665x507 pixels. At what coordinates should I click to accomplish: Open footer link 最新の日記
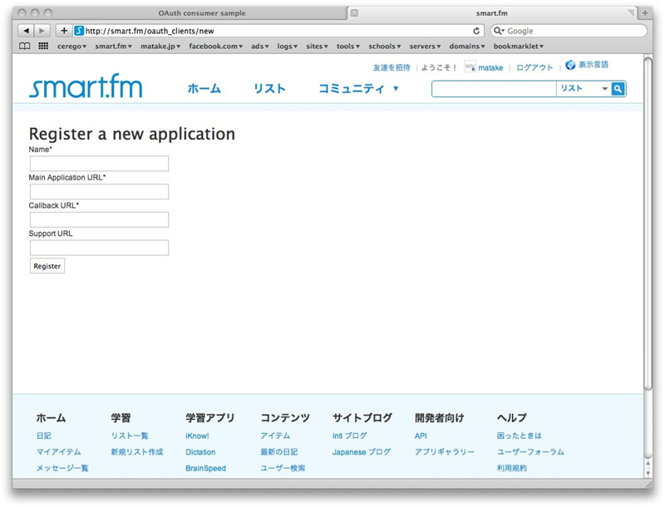click(279, 452)
